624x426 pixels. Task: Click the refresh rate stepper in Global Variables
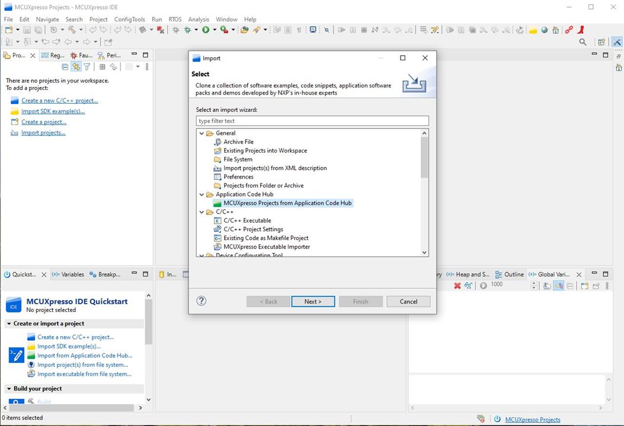534,285
